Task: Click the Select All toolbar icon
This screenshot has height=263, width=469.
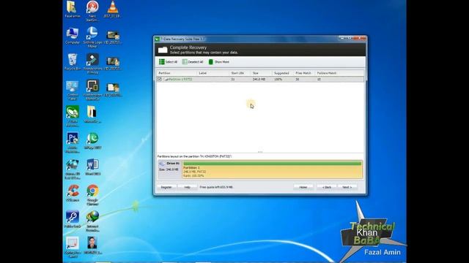Action: click(x=162, y=61)
